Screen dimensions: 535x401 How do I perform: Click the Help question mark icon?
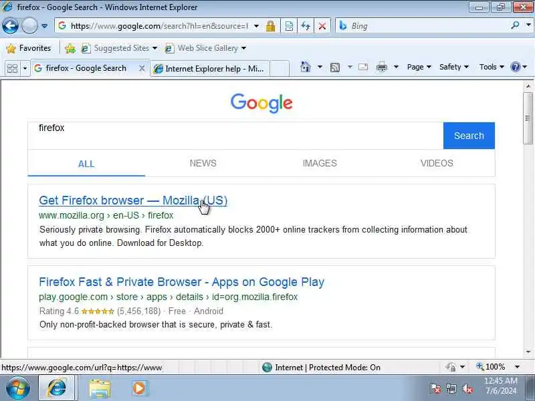pos(515,67)
